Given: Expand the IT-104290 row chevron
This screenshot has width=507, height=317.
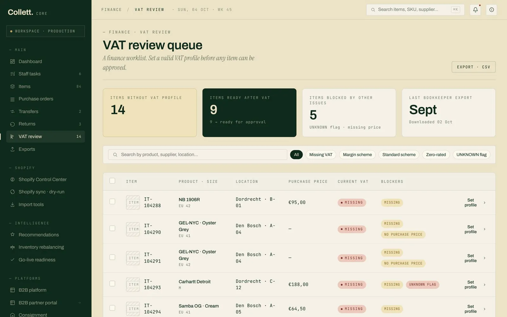Looking at the screenshot, I should (x=485, y=229).
